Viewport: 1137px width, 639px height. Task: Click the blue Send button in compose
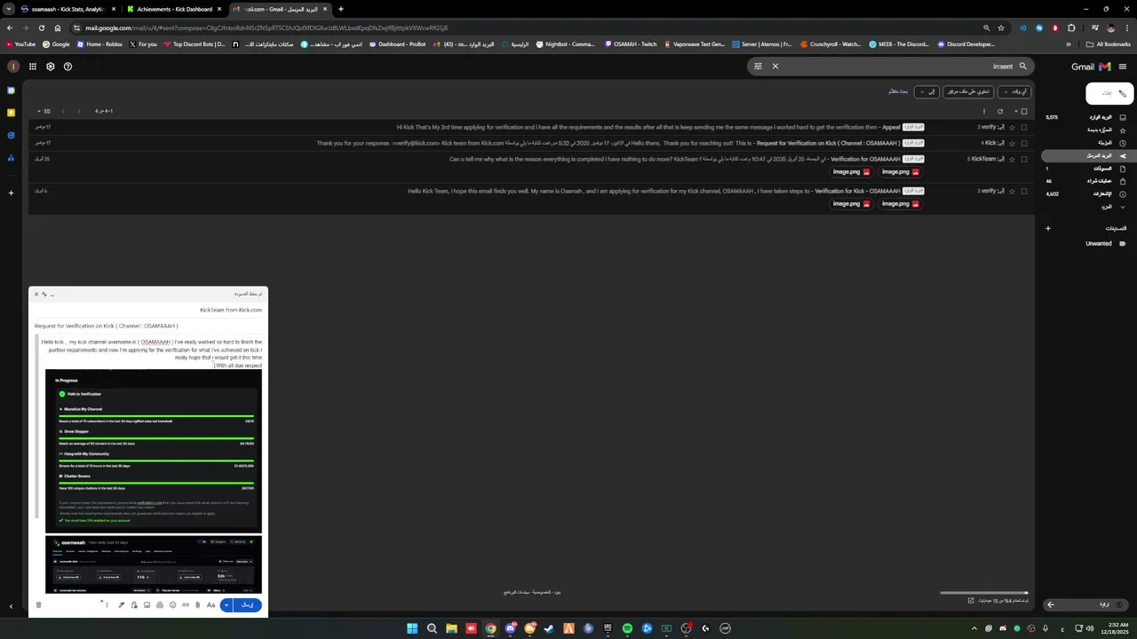(x=248, y=605)
